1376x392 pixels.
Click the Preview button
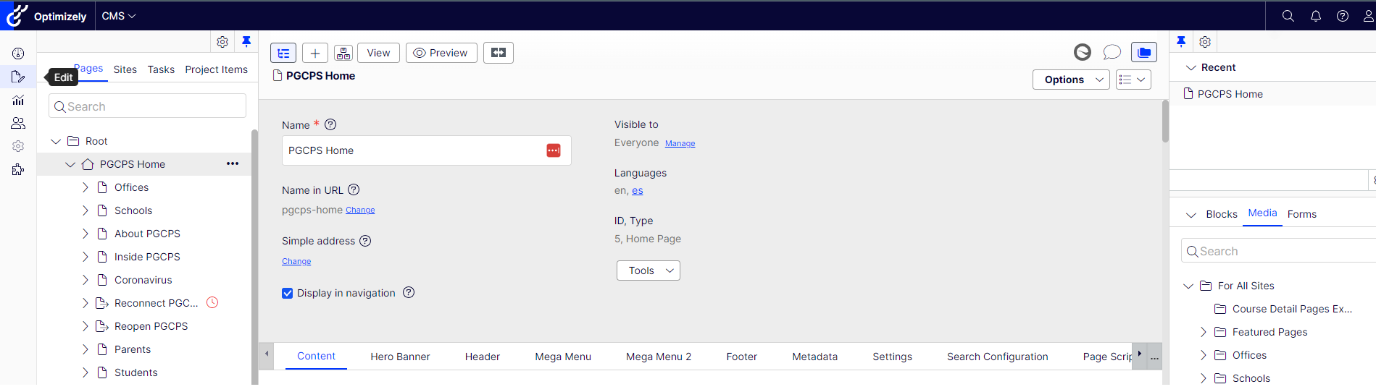tap(441, 53)
